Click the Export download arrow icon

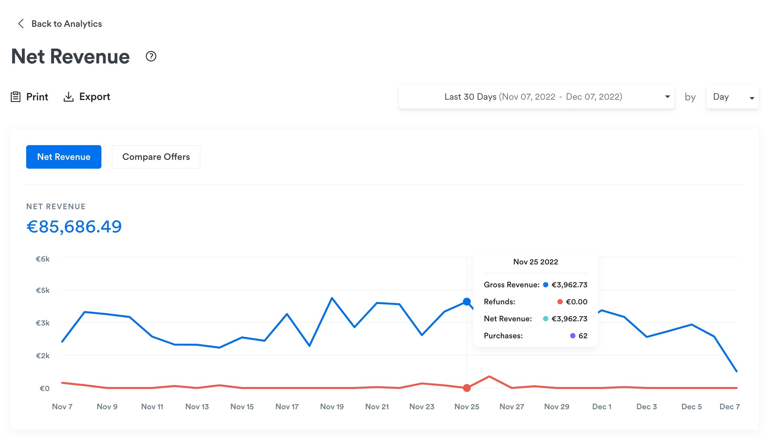tap(68, 97)
